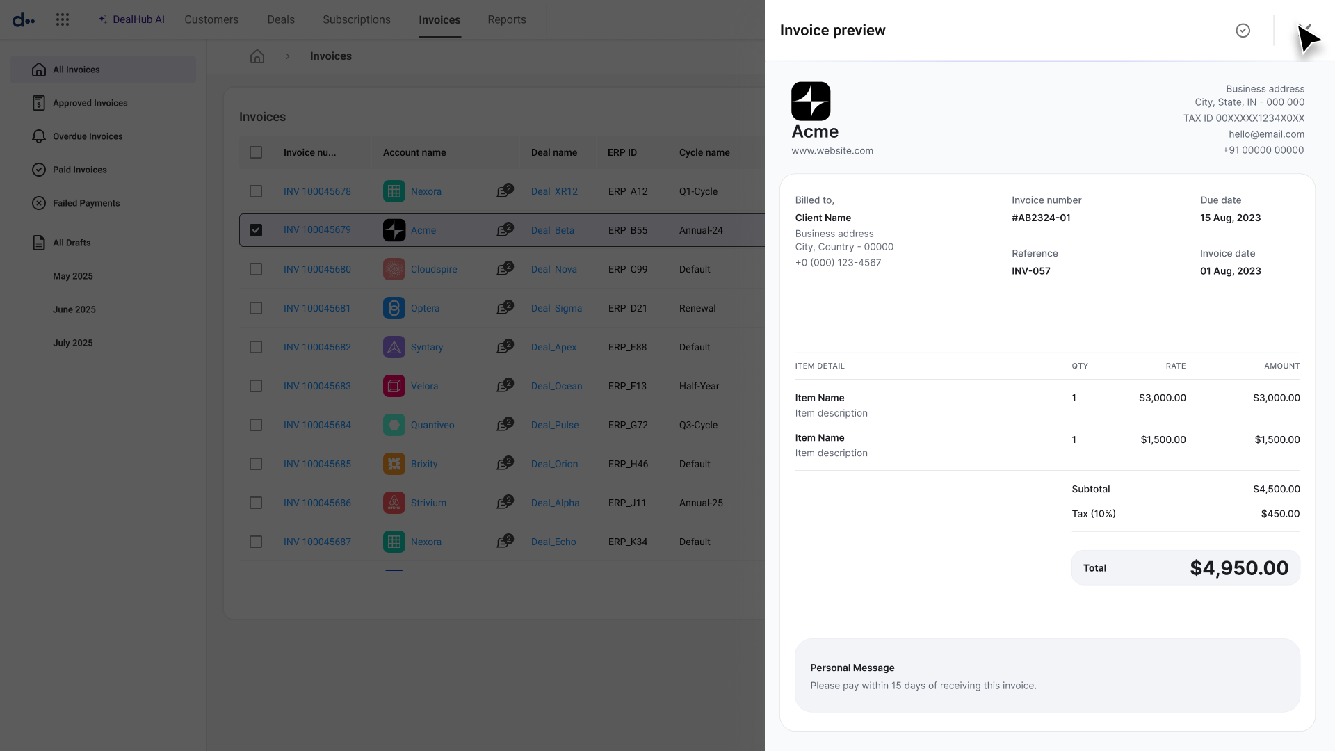The width and height of the screenshot is (1335, 751).
Task: Expand the All Drafts section
Action: coord(72,243)
